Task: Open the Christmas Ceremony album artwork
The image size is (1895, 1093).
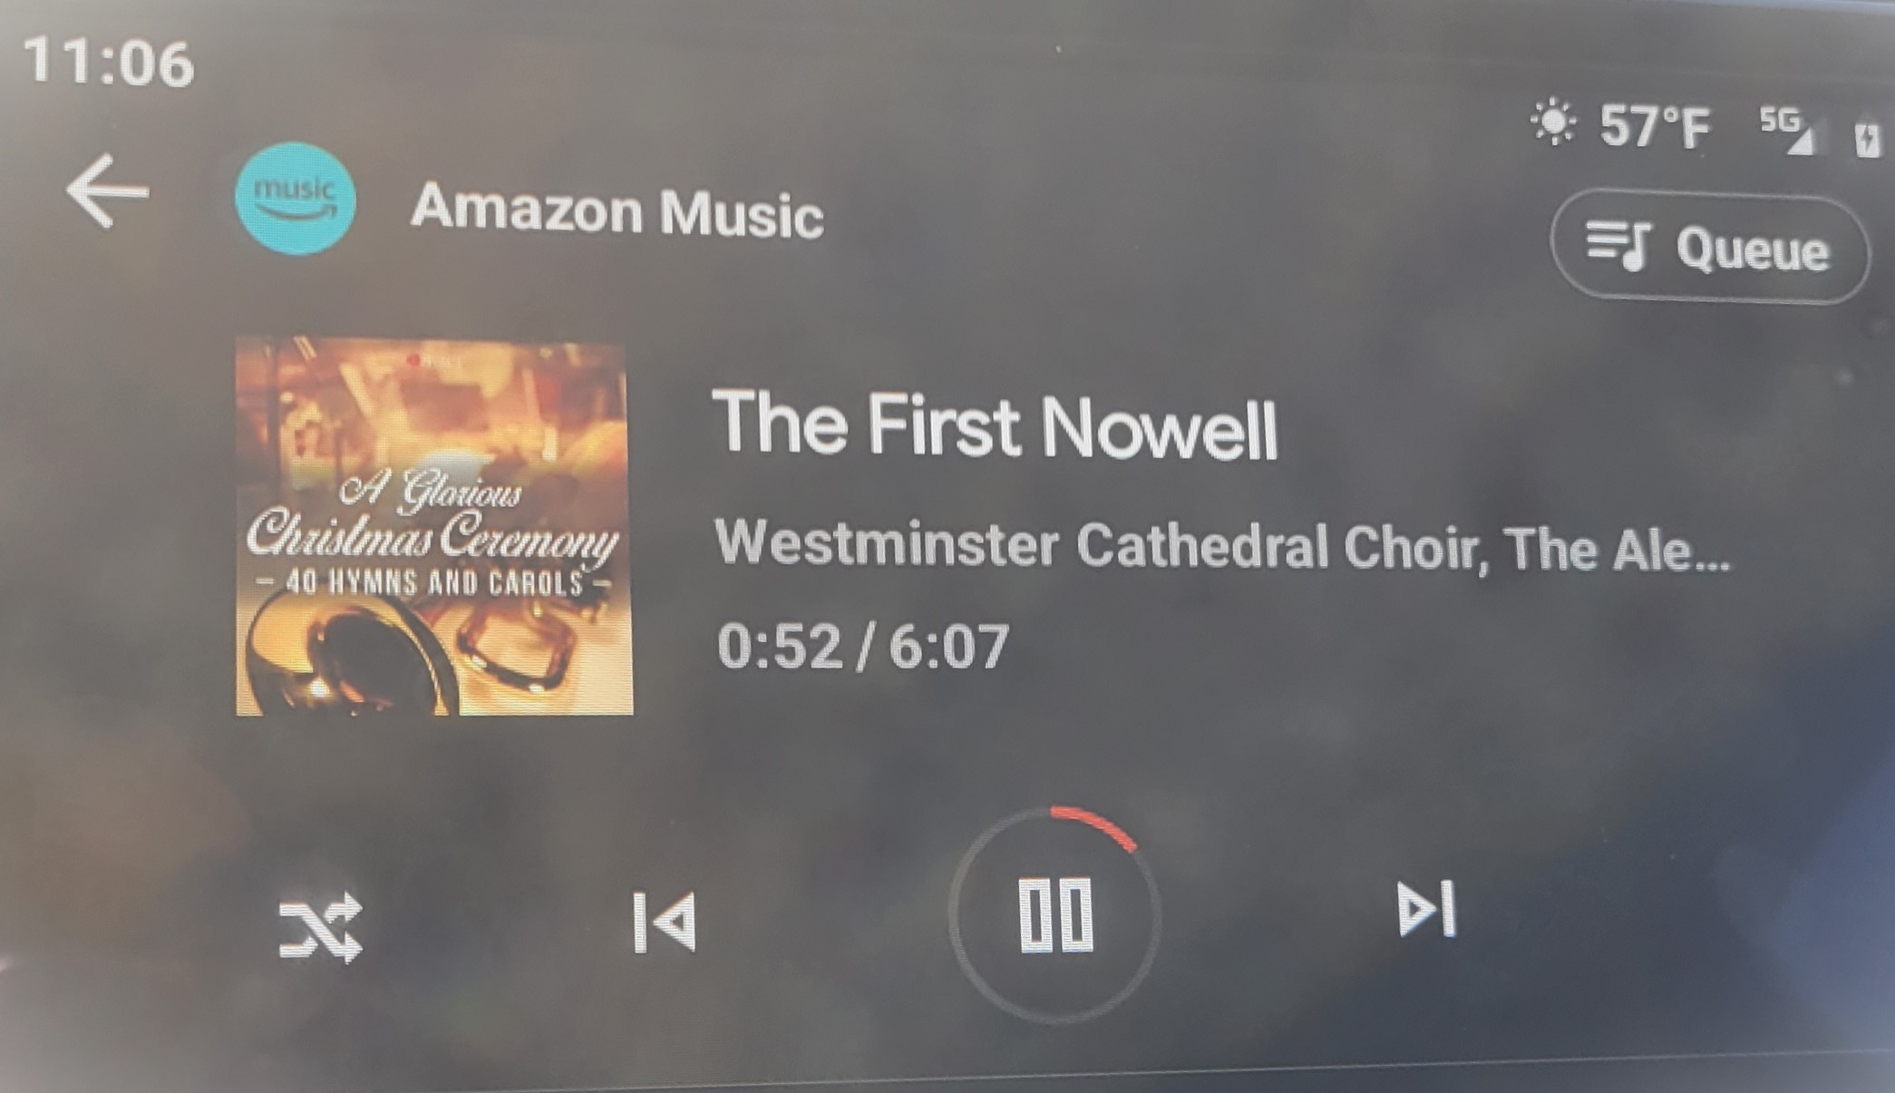Action: coord(434,527)
